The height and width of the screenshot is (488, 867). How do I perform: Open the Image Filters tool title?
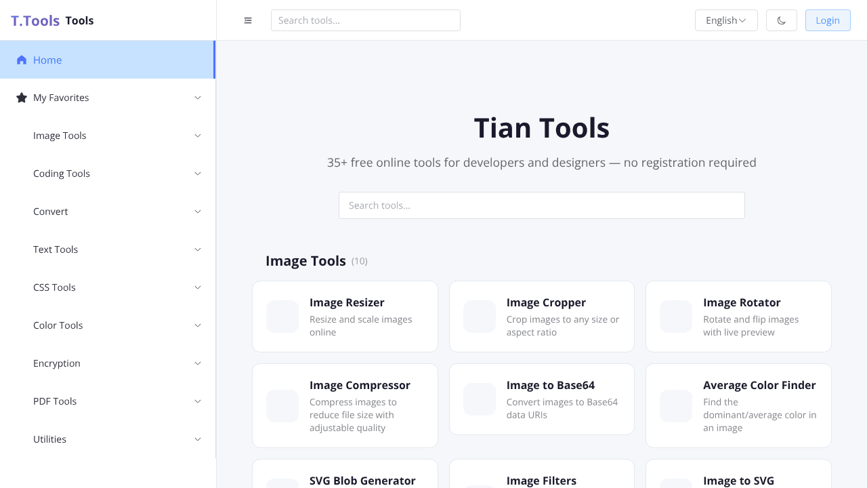point(541,481)
